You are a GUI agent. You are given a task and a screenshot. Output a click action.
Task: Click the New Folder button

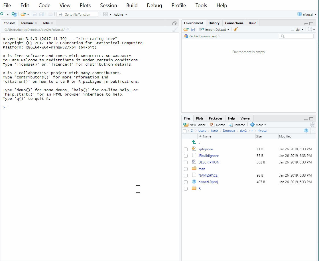[x=194, y=125]
